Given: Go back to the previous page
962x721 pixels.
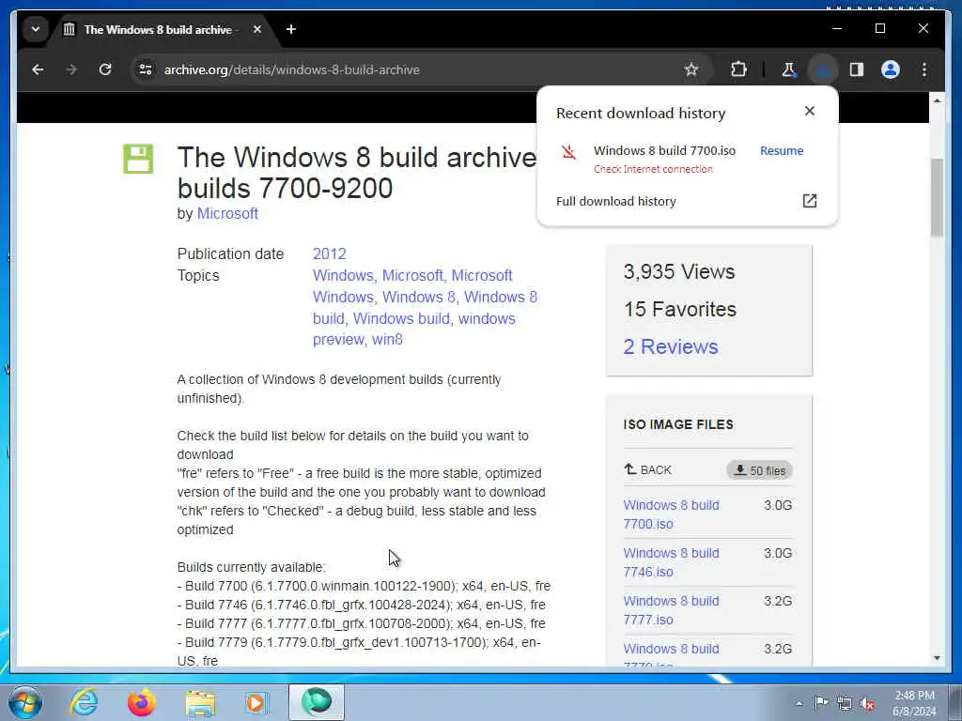Looking at the screenshot, I should pos(38,69).
